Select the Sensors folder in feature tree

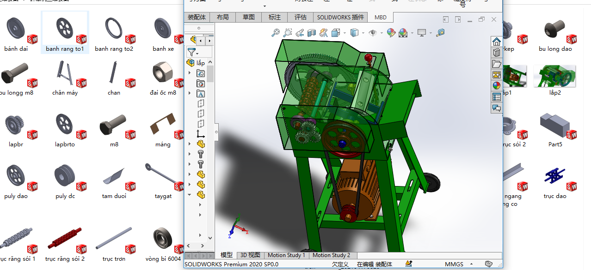[201, 84]
